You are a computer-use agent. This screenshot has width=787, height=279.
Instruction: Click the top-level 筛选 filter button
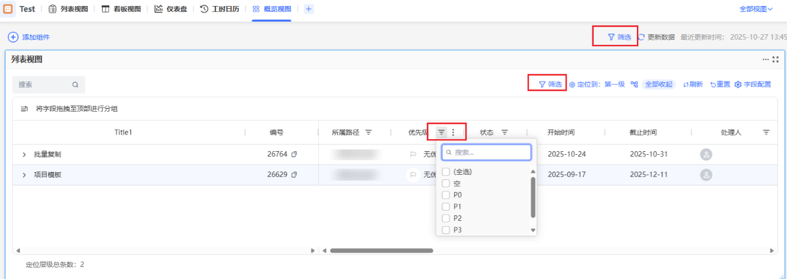[620, 37]
